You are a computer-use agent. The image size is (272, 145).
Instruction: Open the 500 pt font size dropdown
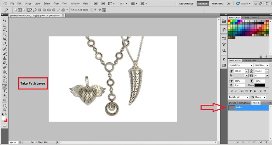[x=246, y=71]
